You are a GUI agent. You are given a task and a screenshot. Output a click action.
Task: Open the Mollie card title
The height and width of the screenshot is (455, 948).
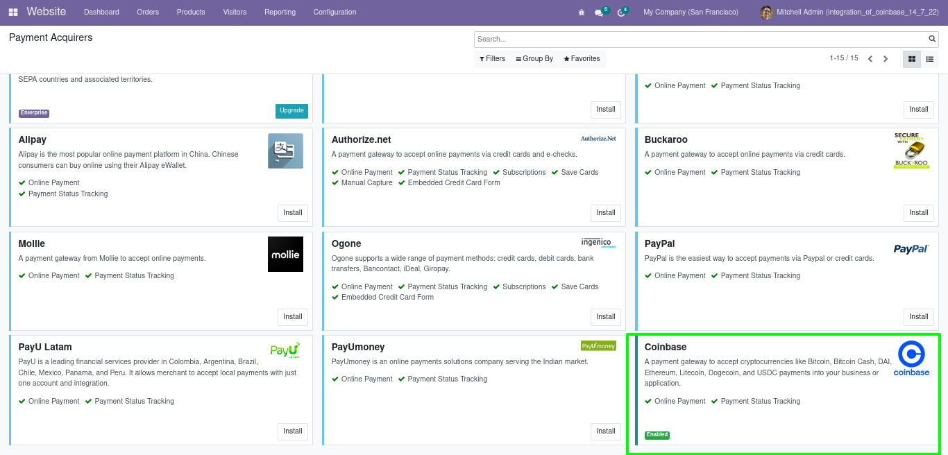[x=32, y=243]
